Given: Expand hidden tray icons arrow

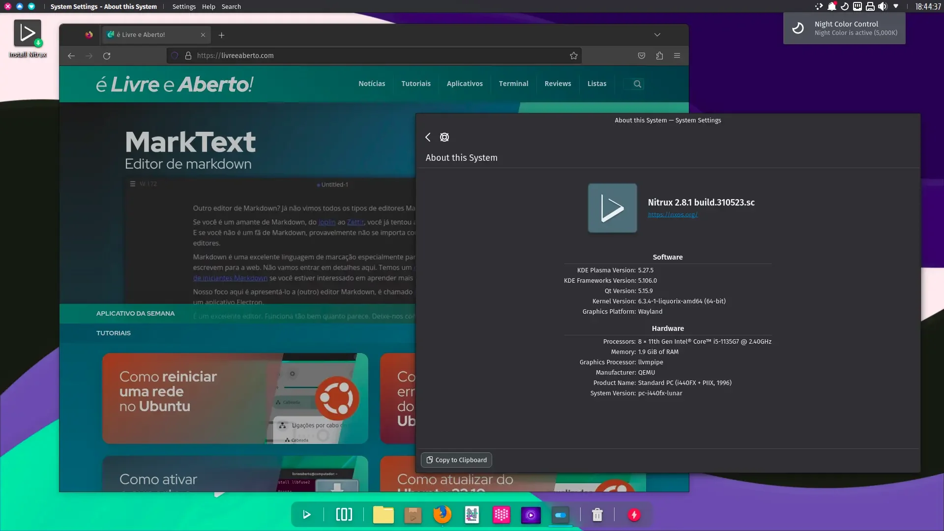Looking at the screenshot, I should coord(896,6).
